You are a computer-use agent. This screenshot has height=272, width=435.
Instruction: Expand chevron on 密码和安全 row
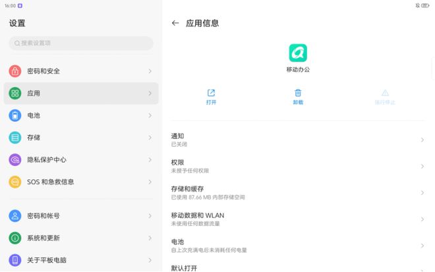pyautogui.click(x=150, y=71)
